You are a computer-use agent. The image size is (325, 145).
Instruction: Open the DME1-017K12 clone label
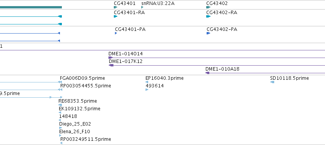coord(126,61)
